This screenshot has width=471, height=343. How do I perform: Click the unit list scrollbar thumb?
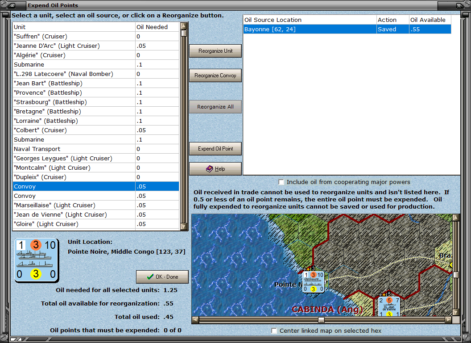click(184, 33)
